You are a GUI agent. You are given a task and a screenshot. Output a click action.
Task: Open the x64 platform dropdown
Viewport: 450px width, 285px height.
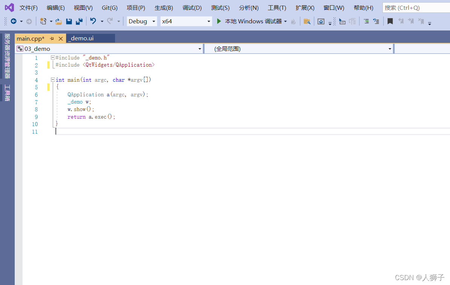coord(186,21)
